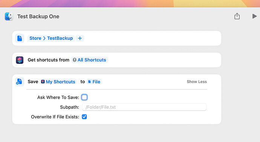Open the All Shortcuts folder picker
Viewport: 260px width, 142px height.
(x=90, y=60)
